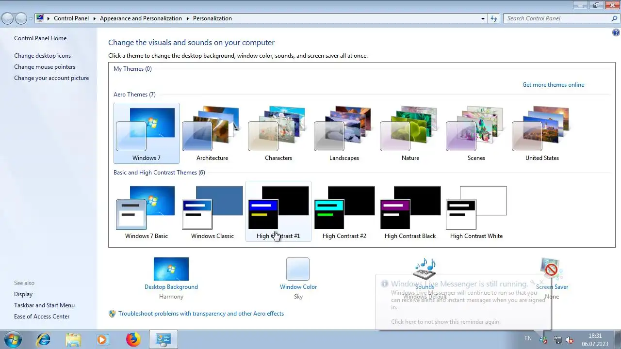Click Appearance and Personalization breadcrumb

(141, 18)
